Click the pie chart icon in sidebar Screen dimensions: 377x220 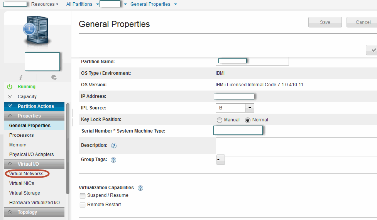click(x=54, y=77)
